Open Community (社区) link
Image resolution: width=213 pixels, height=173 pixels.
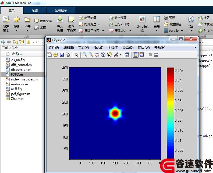click(x=204, y=18)
